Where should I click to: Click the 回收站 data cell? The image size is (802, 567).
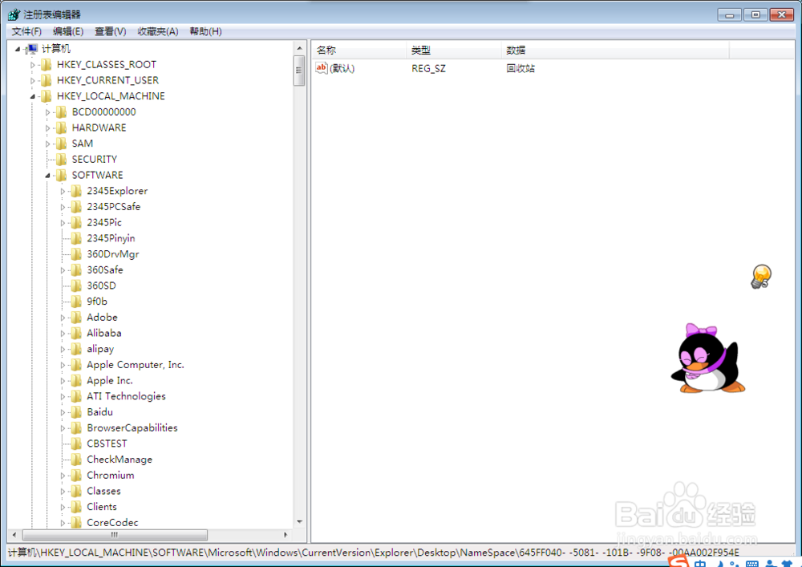[x=520, y=68]
